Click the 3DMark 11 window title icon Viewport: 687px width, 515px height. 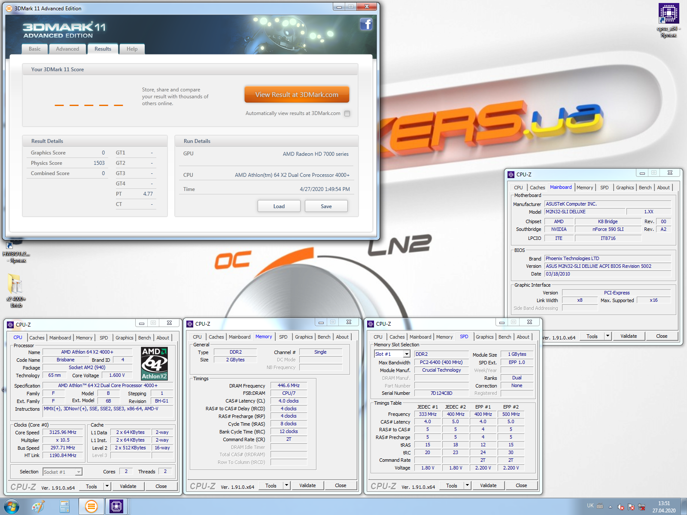[9, 8]
